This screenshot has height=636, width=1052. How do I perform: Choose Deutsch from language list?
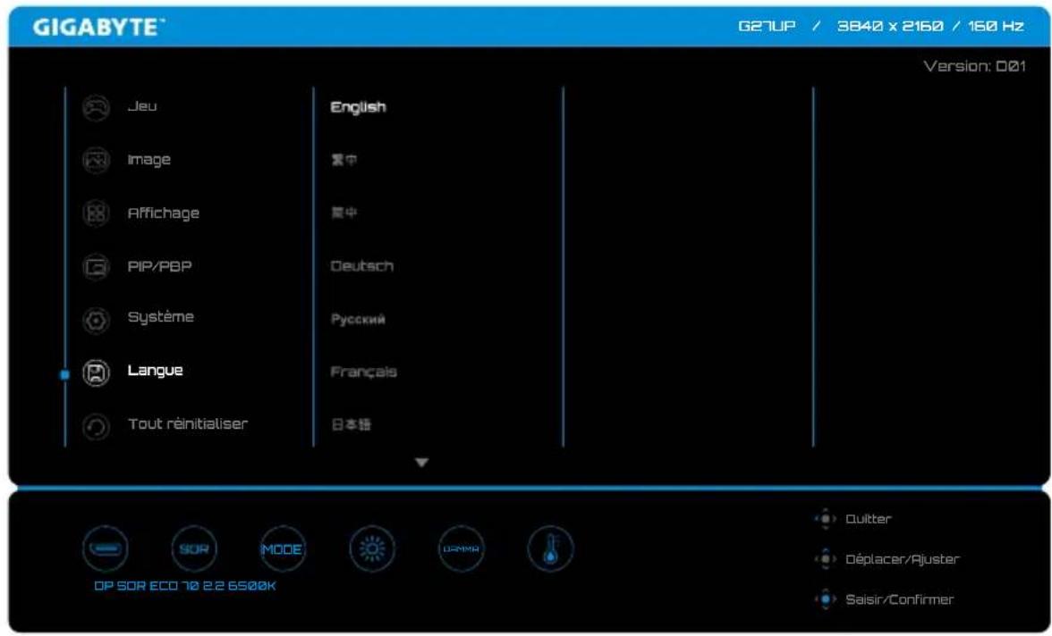(x=361, y=266)
